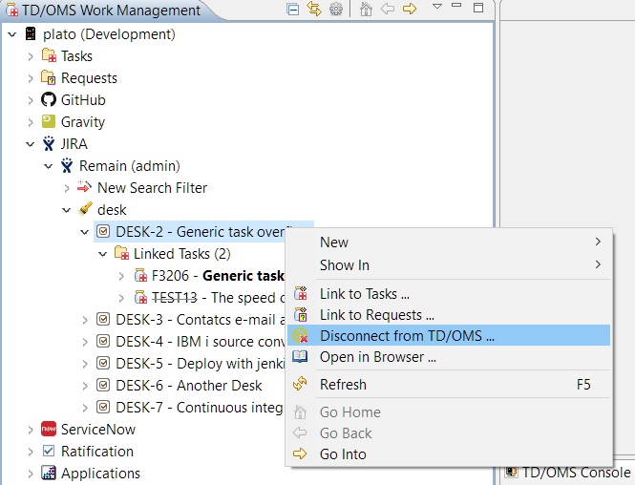This screenshot has width=635, height=485.
Task: Click the ServiceNow icon in tree
Action: tap(49, 430)
